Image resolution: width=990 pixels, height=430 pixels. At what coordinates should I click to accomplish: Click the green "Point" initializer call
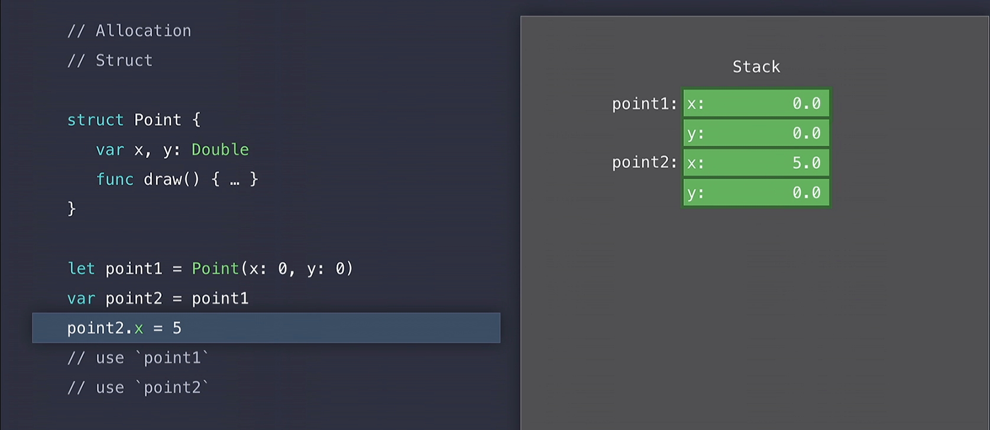point(215,269)
